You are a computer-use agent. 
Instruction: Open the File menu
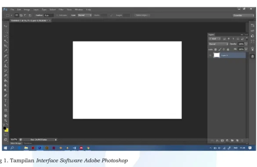click(12, 10)
